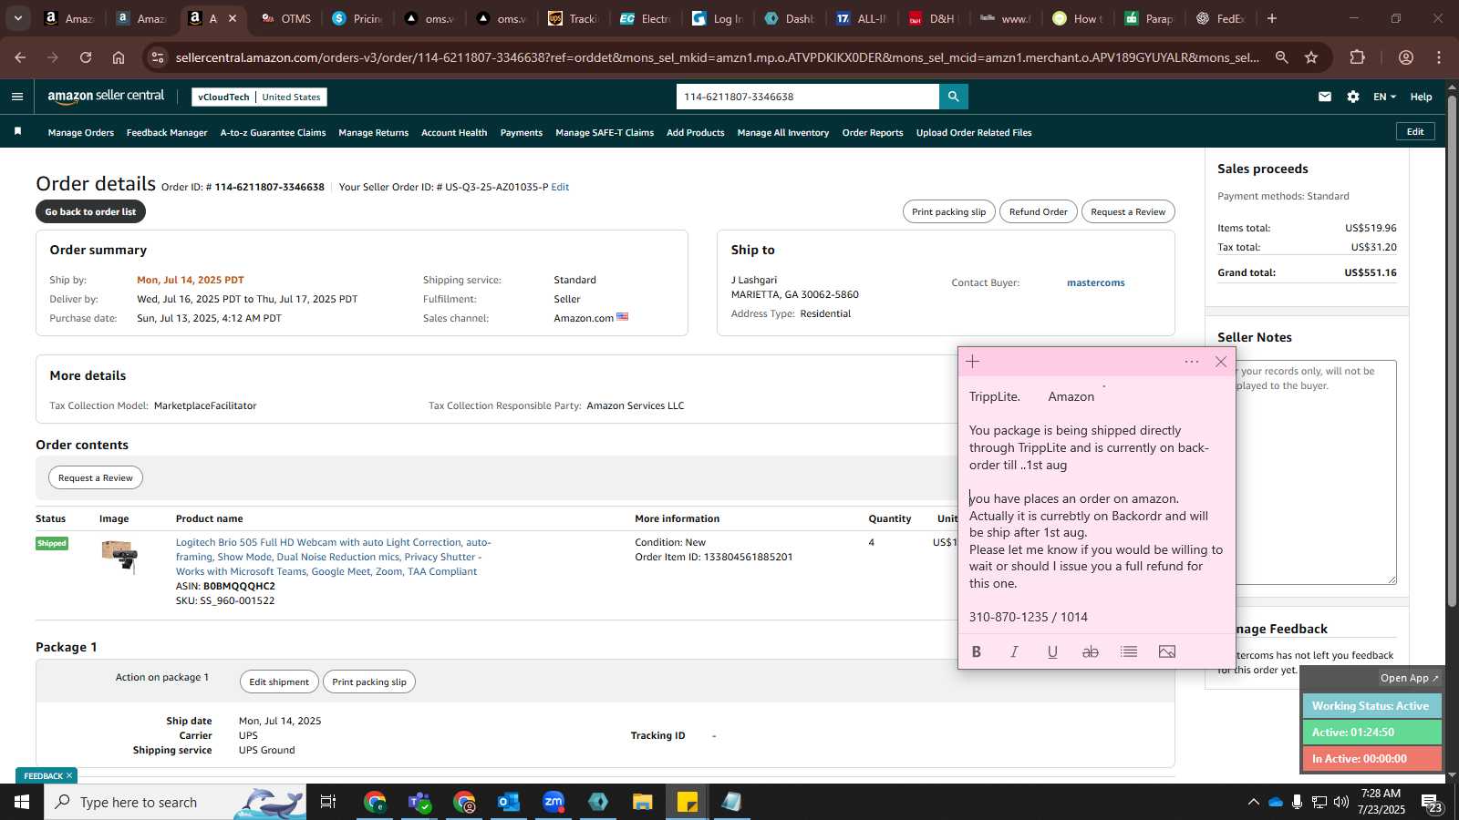Click the Edit button on navigation bar
Image resolution: width=1459 pixels, height=820 pixels.
coord(1415,131)
